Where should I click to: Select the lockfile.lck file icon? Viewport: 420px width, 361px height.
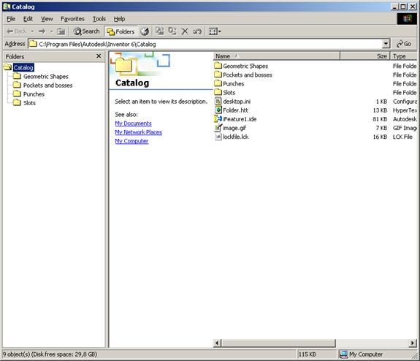218,137
